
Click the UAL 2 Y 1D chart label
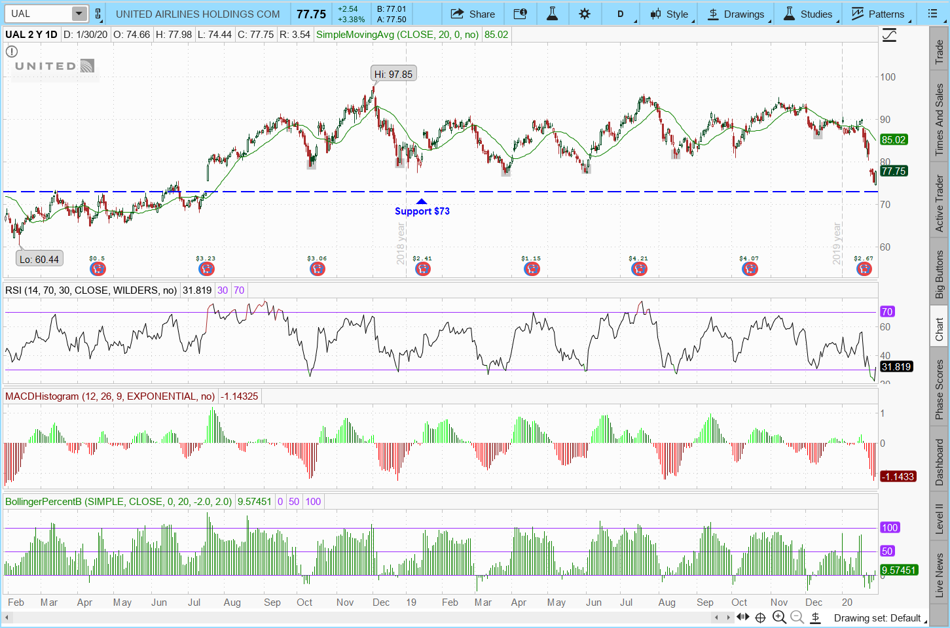tap(31, 35)
